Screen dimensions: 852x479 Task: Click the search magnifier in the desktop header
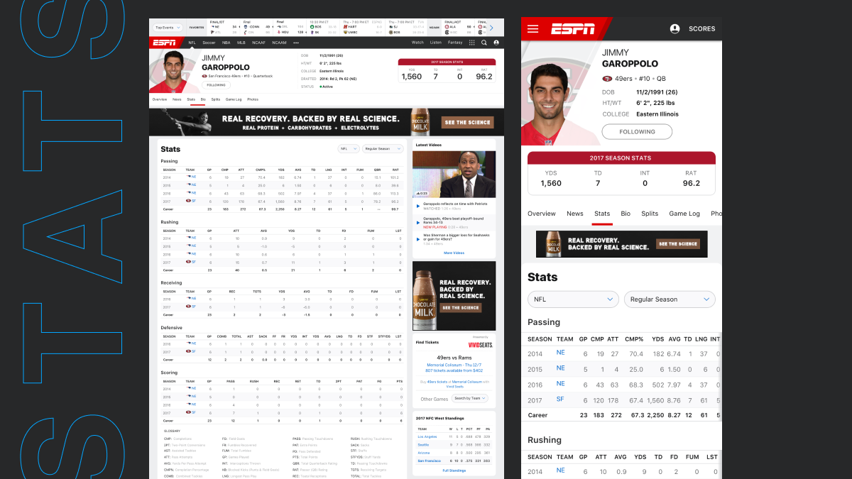coord(484,43)
